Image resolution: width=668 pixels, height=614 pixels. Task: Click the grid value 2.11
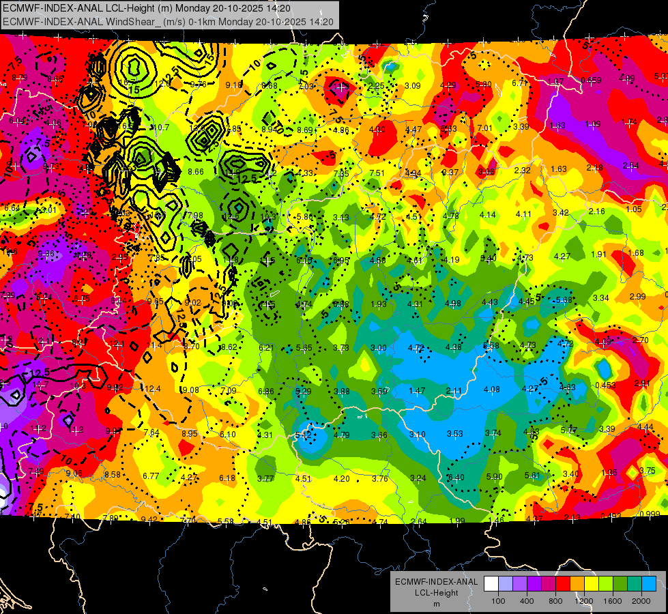454,391
